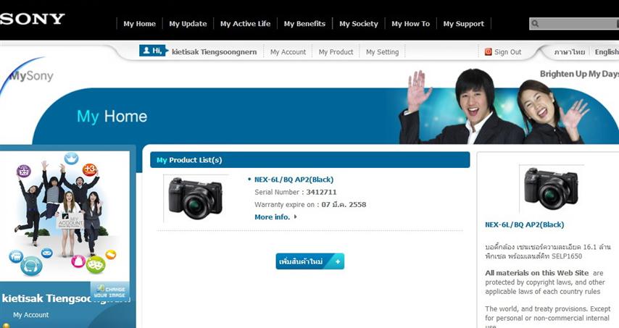
Task: Open My Product in the user bar
Action: click(336, 52)
